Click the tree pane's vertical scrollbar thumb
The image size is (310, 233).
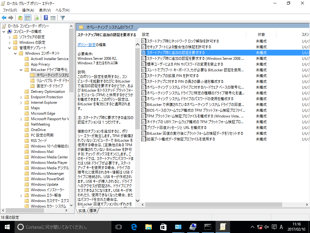pos(71,60)
